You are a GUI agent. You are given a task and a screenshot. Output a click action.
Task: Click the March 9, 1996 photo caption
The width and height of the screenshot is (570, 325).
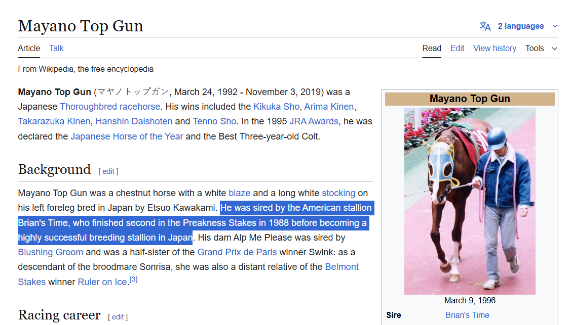[470, 300]
